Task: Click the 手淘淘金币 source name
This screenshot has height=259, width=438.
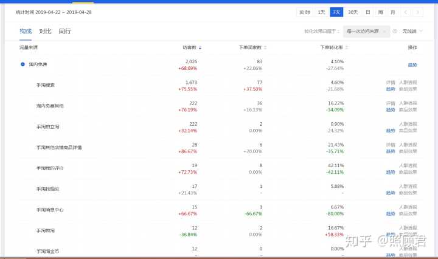Action: pyautogui.click(x=48, y=251)
